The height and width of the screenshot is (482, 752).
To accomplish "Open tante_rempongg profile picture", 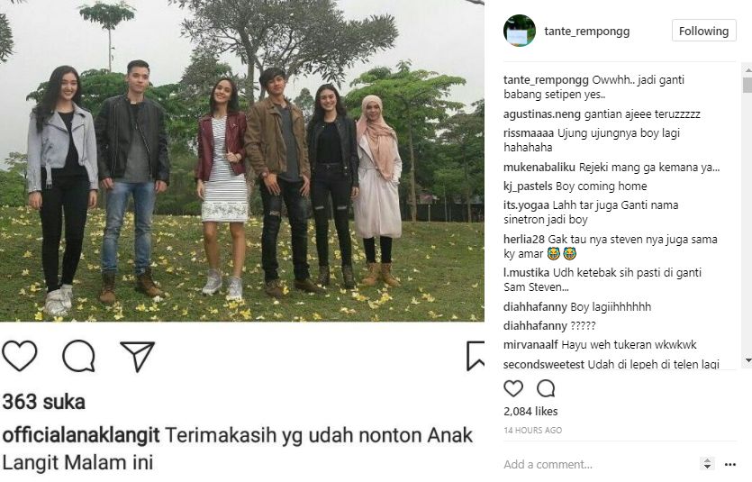I will coord(520,31).
